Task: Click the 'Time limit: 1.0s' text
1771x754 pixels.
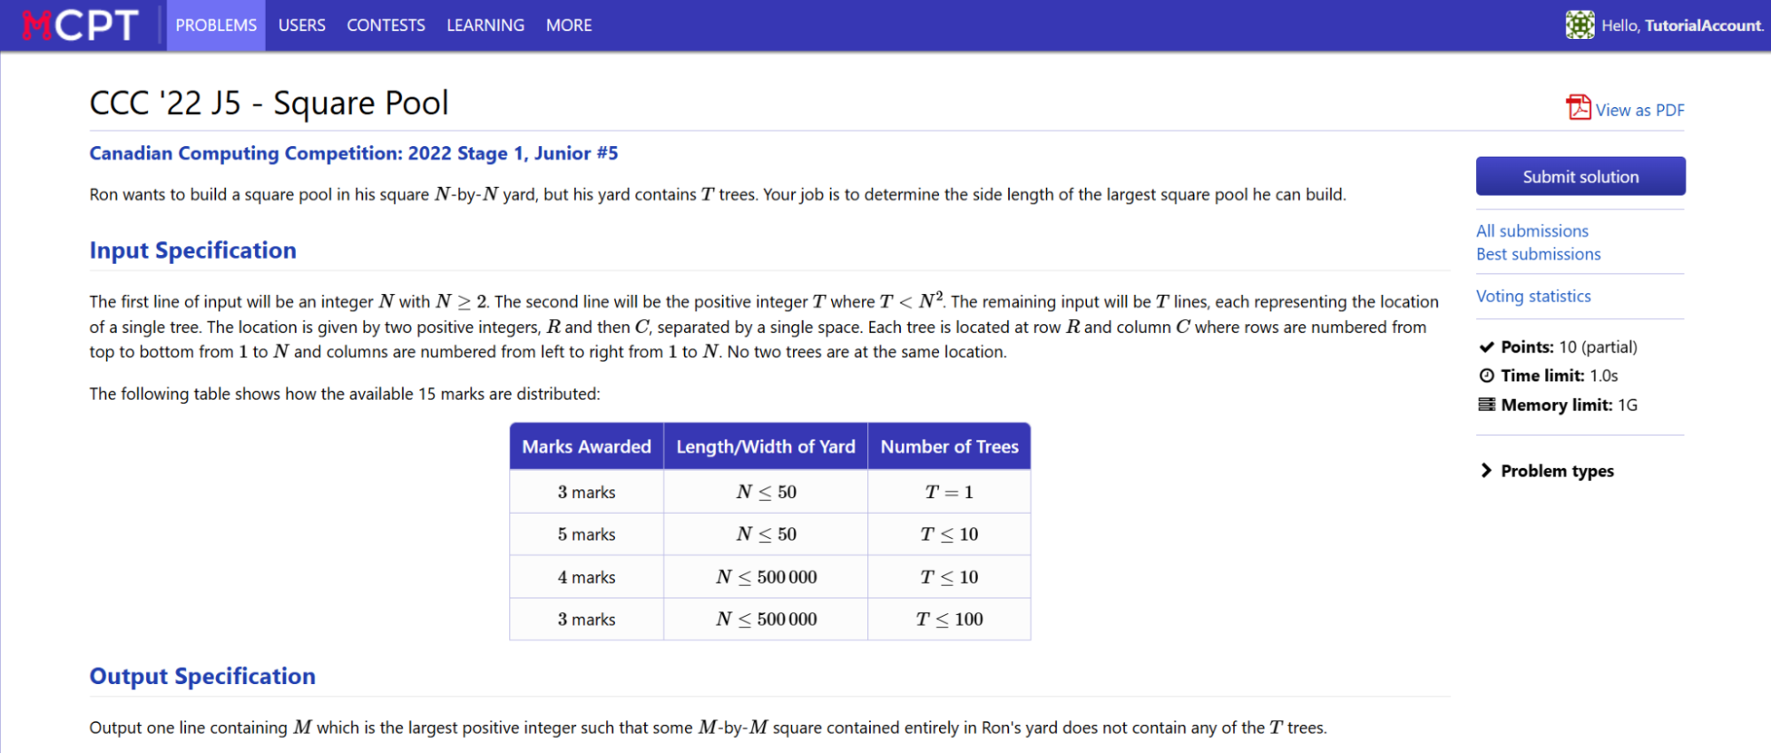Action: click(1559, 376)
